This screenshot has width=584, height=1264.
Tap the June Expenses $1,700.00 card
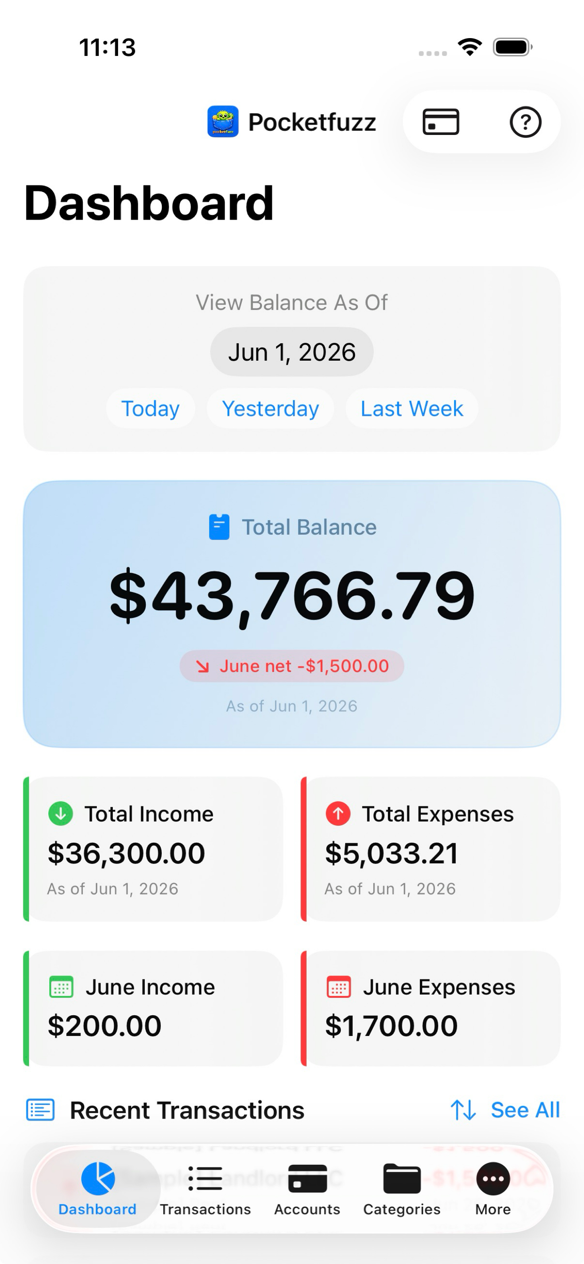430,1008
